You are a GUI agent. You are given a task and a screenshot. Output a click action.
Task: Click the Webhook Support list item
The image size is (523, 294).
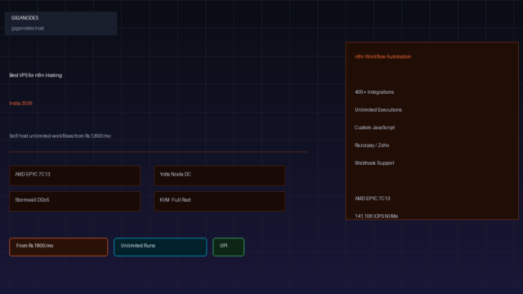click(x=374, y=163)
